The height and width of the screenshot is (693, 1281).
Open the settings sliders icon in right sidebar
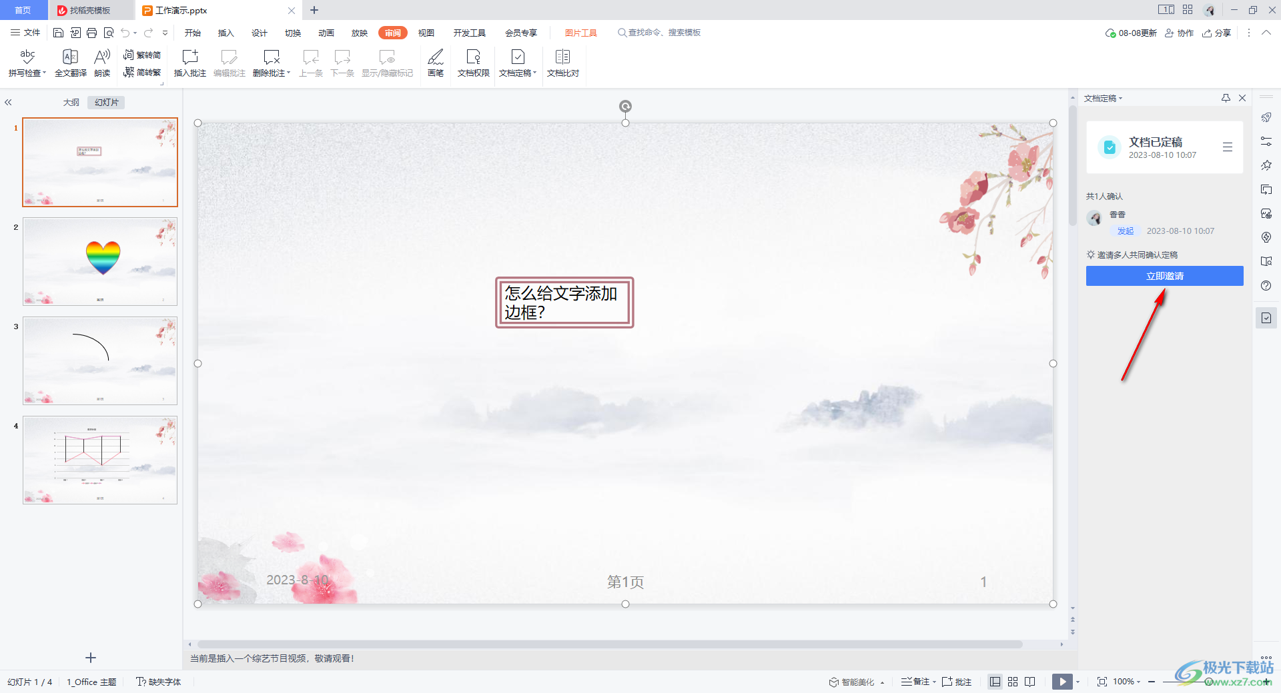(1266, 141)
